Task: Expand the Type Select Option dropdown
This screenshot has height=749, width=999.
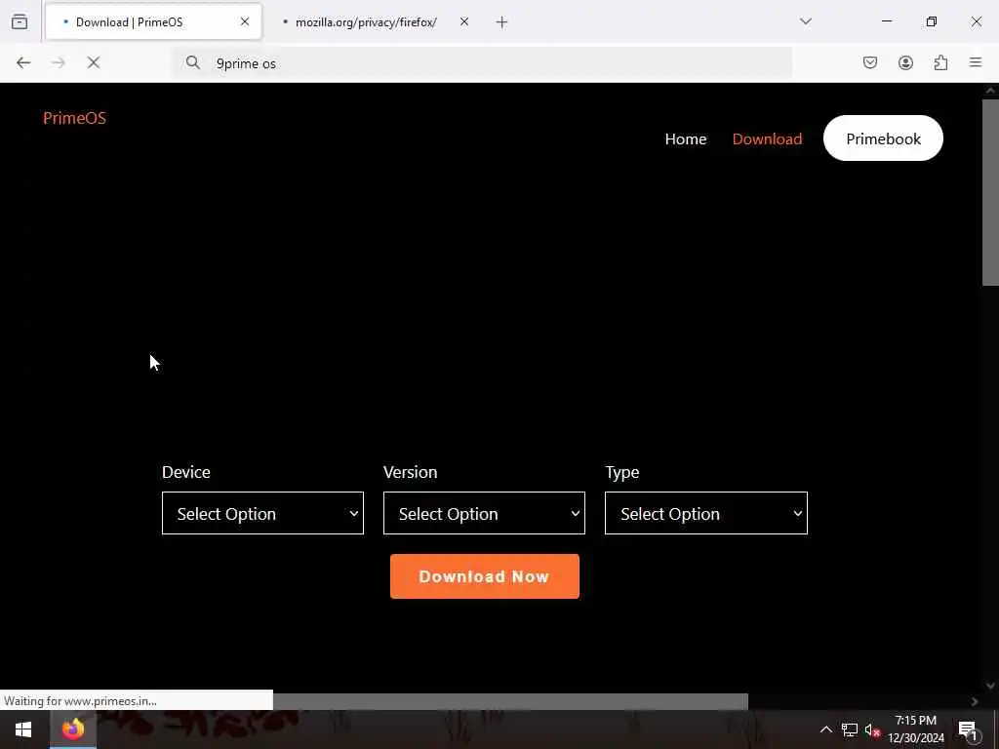Action: pos(706,513)
